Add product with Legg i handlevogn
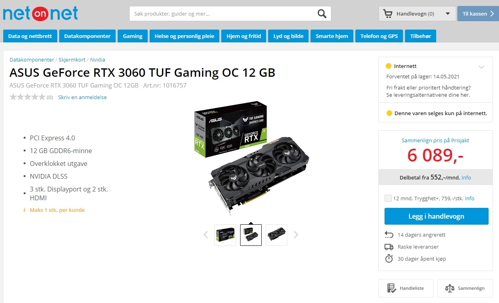The width and height of the screenshot is (499, 303). tap(436, 216)
